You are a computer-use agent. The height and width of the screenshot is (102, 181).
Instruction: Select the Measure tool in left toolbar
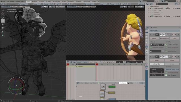(3, 35)
